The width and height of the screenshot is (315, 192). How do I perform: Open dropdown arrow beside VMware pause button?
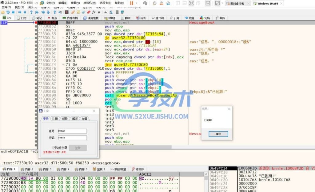point(136,3)
